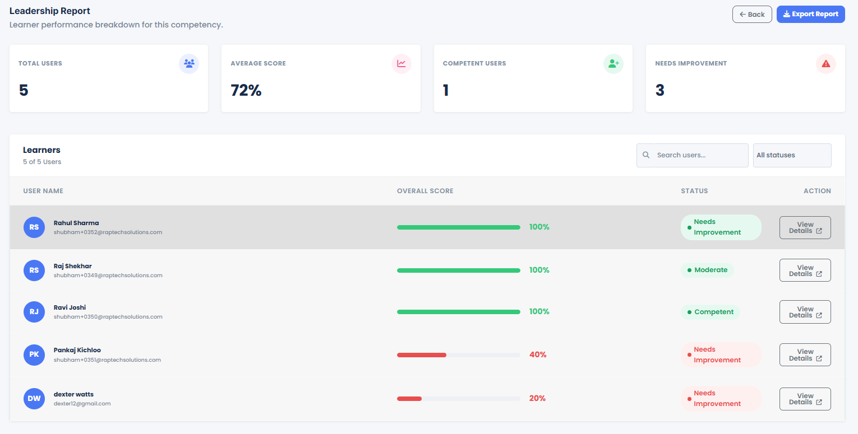View details for Rahul Sharma

point(805,227)
